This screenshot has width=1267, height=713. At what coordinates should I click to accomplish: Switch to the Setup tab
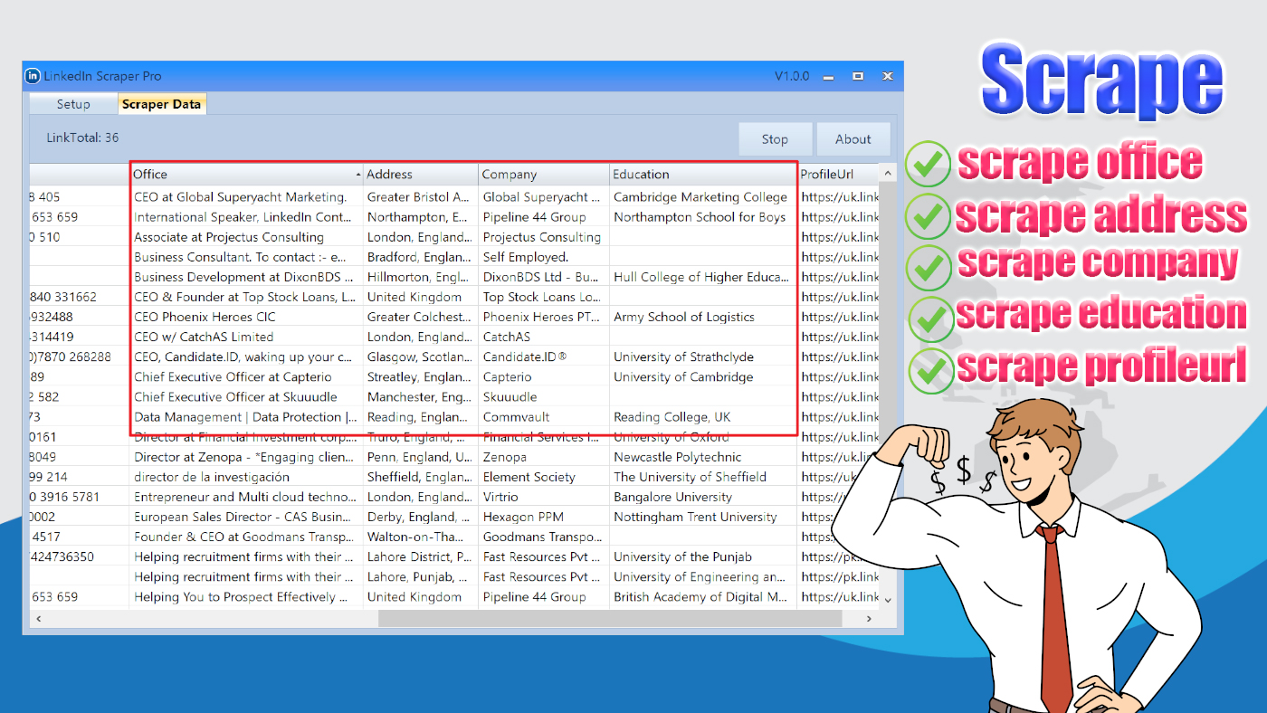tap(73, 104)
